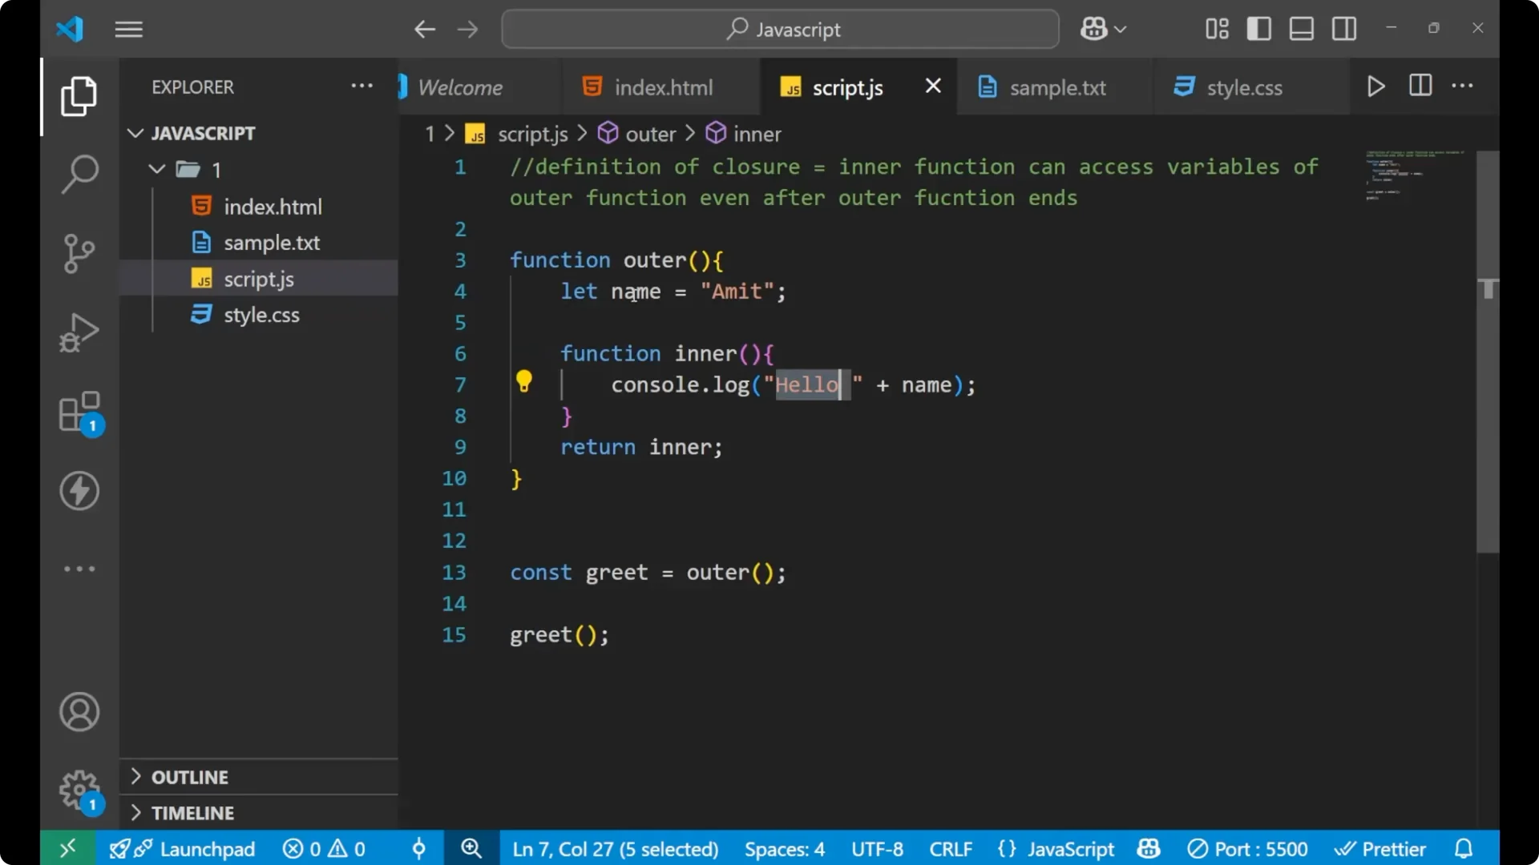Expand the TIMELINE section
Viewport: 1539px width, 865px height.
[x=193, y=812]
